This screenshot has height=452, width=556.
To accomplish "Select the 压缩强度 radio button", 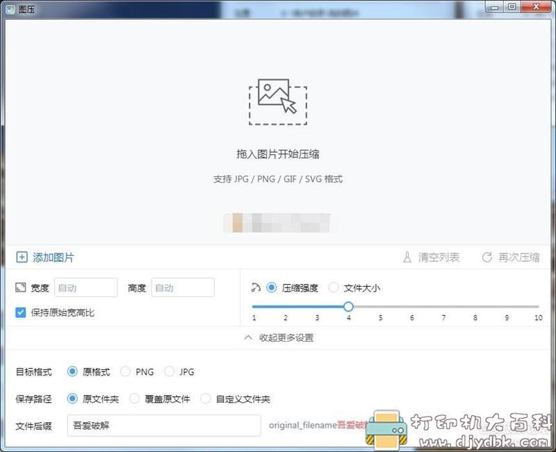I will (x=272, y=287).
